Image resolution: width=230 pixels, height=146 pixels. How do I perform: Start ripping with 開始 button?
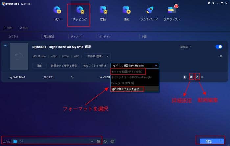click(x=209, y=141)
